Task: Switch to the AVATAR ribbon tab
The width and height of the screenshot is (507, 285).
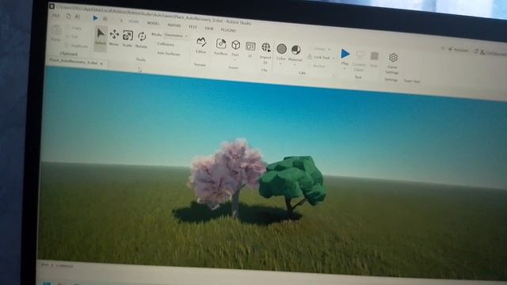Action: pos(174,25)
